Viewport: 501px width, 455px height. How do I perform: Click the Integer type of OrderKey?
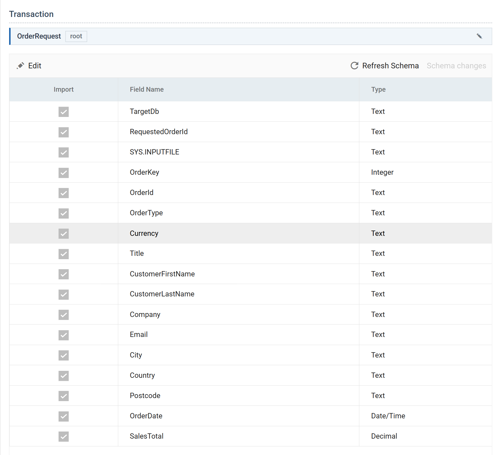point(382,172)
